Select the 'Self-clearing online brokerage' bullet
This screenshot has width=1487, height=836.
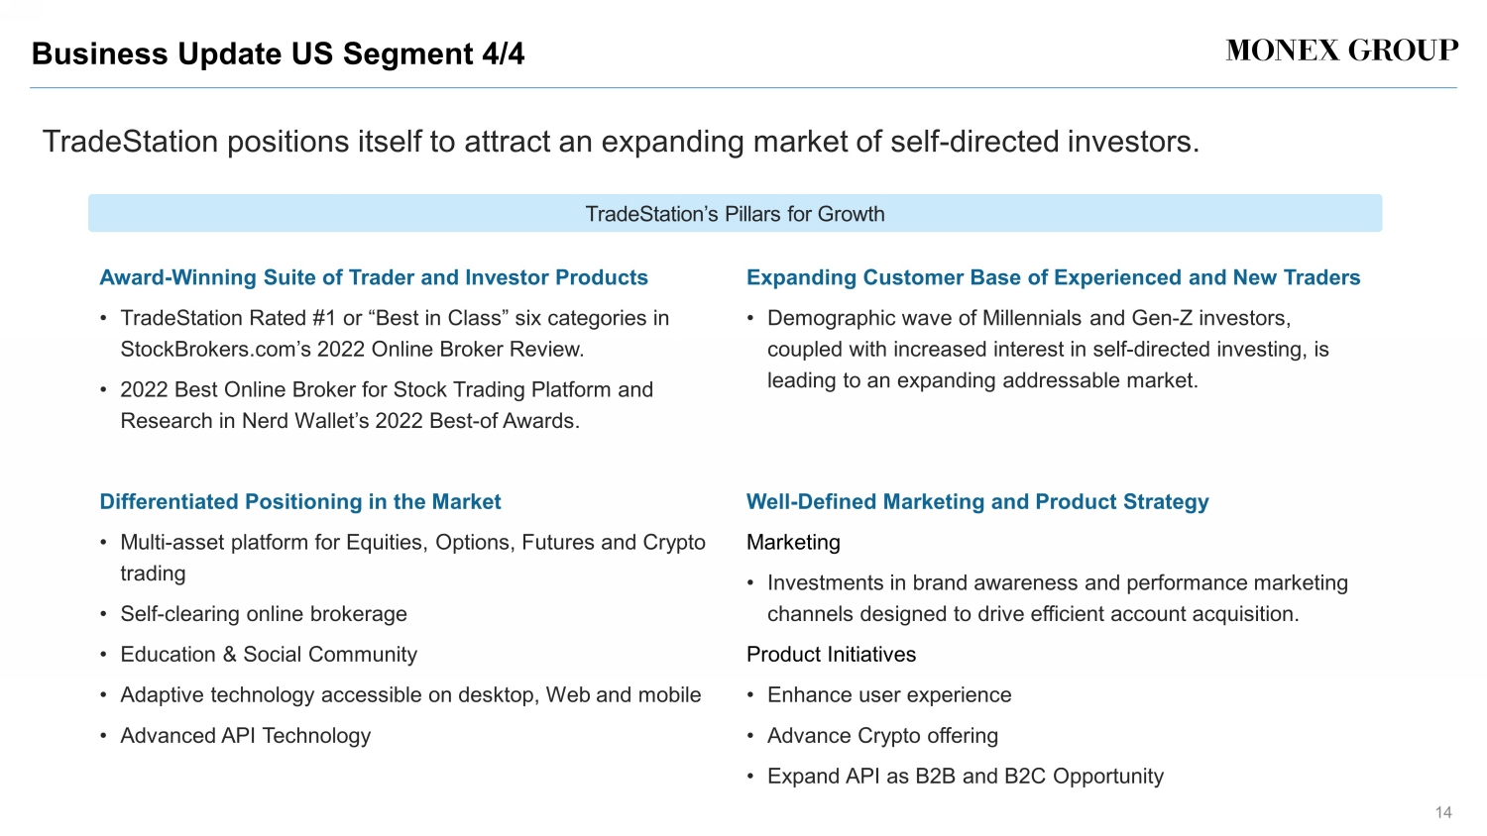tap(264, 614)
